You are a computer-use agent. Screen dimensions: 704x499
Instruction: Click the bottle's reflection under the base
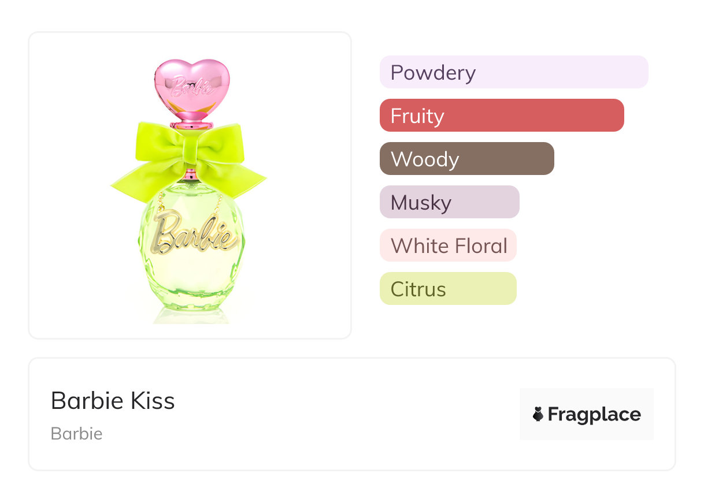[191, 315]
